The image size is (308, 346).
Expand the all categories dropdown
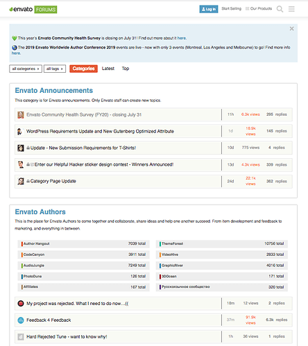point(26,69)
